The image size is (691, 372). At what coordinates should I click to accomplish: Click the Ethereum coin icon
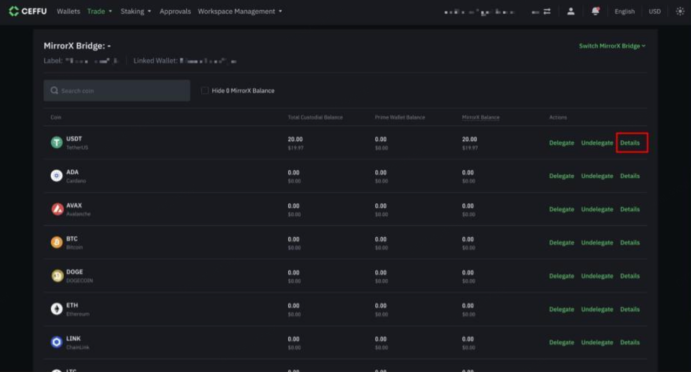pos(57,309)
